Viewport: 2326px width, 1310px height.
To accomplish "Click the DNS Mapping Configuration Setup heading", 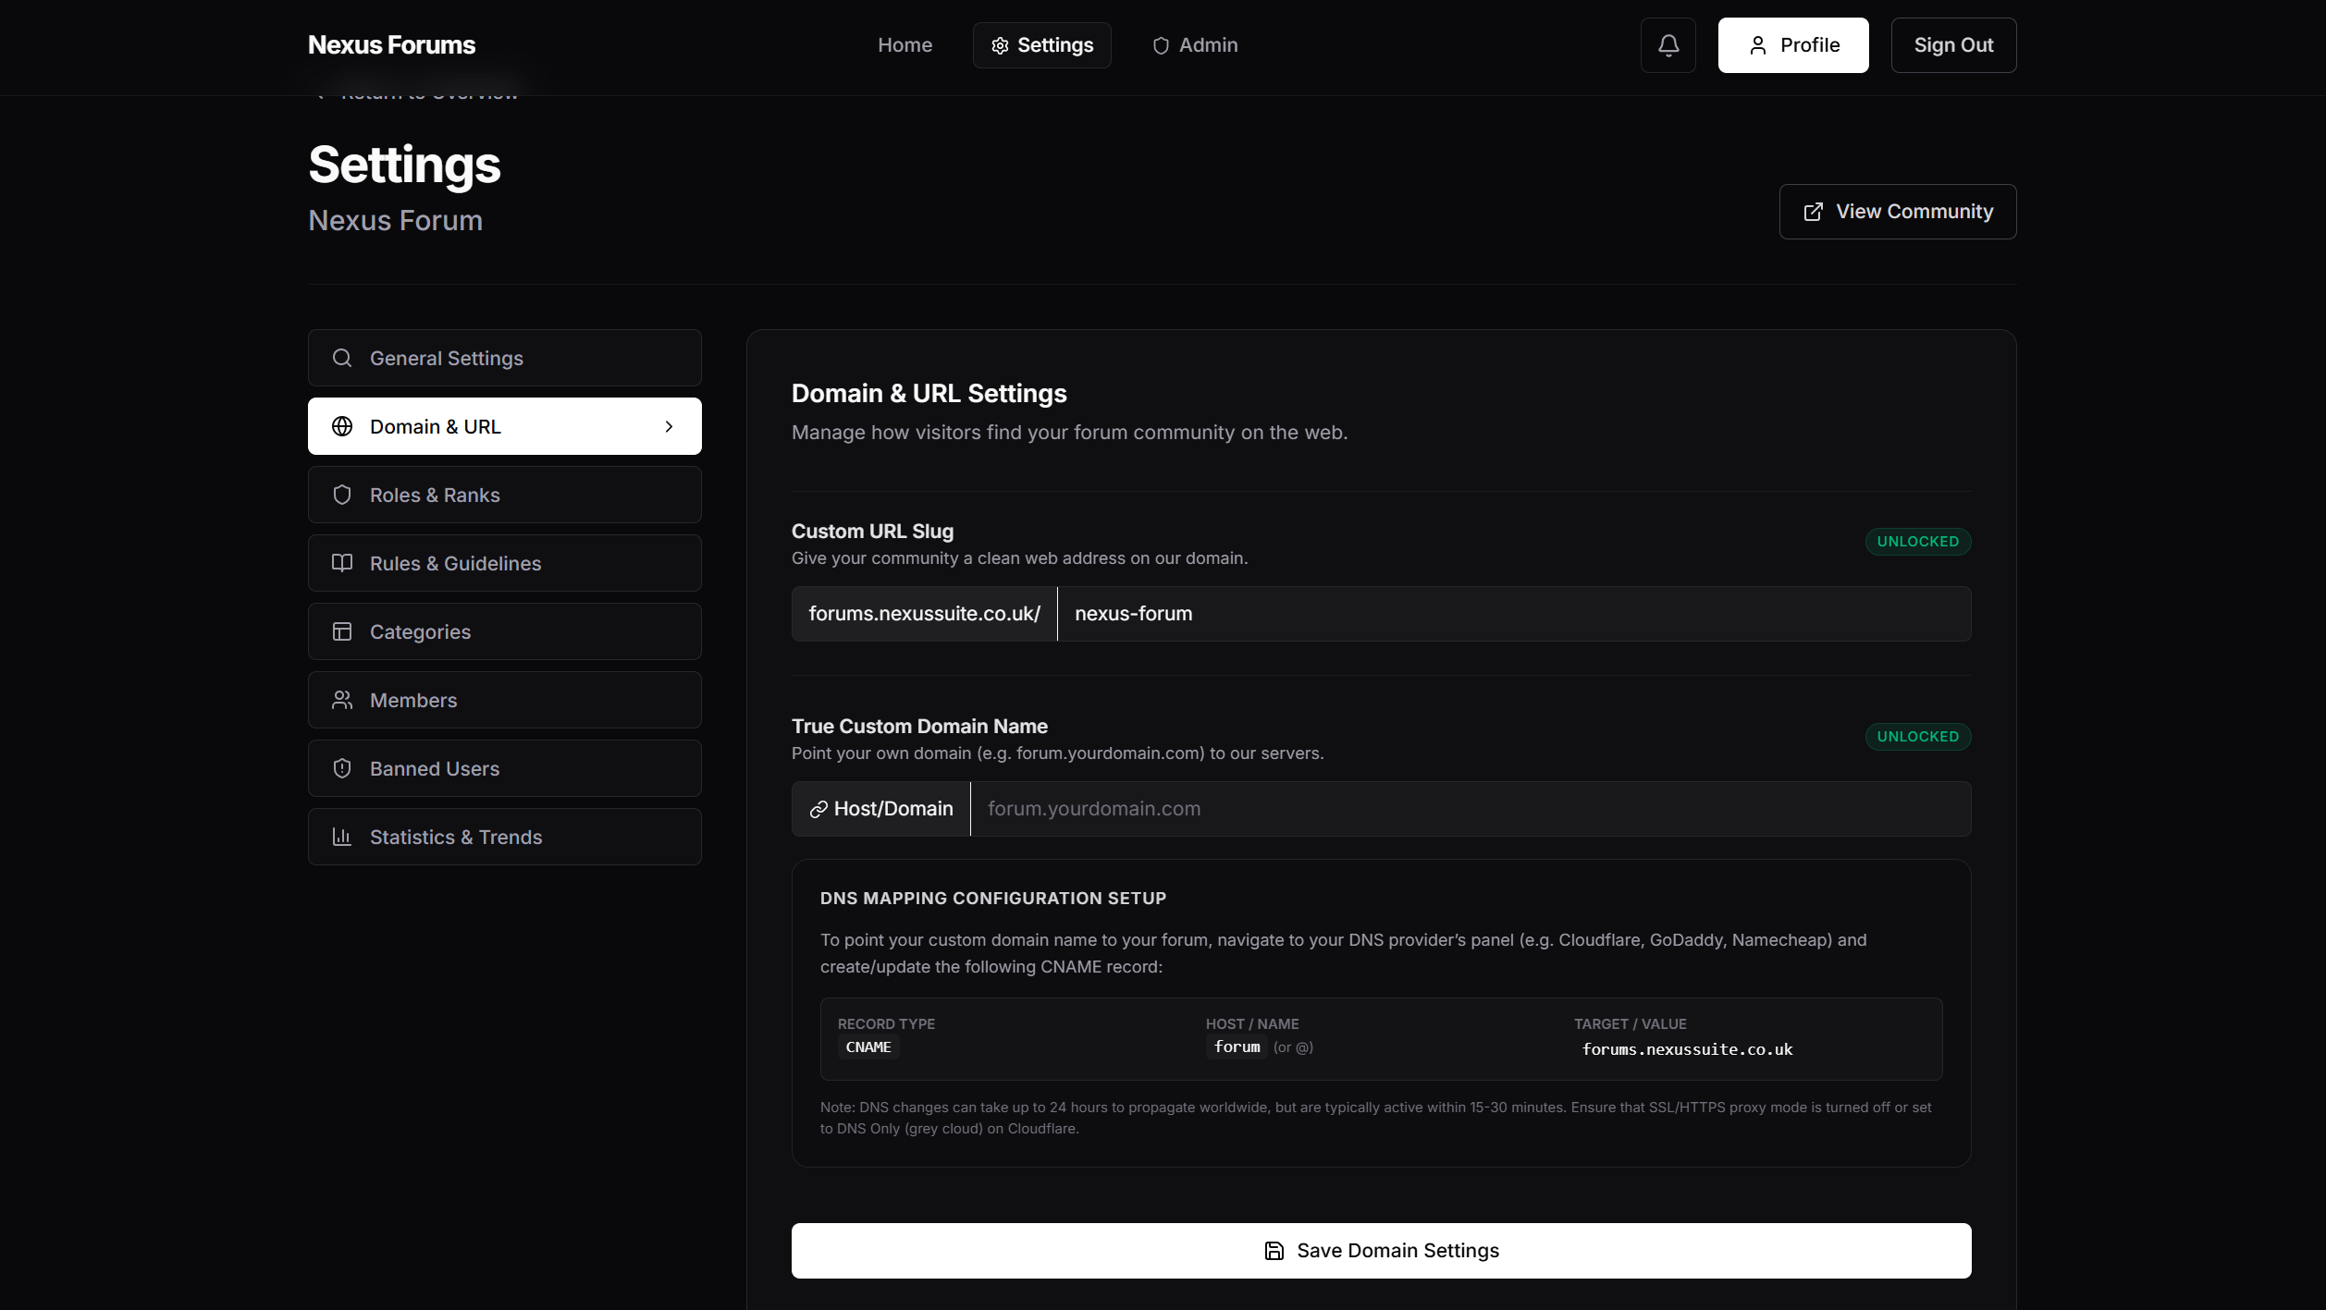I will (x=992, y=899).
